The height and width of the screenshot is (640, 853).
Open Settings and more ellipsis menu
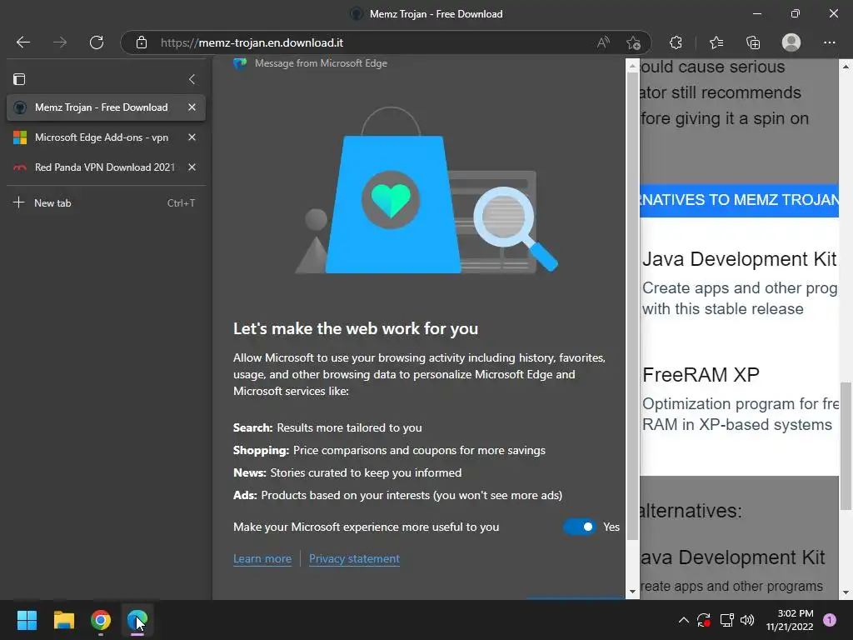pyautogui.click(x=829, y=42)
